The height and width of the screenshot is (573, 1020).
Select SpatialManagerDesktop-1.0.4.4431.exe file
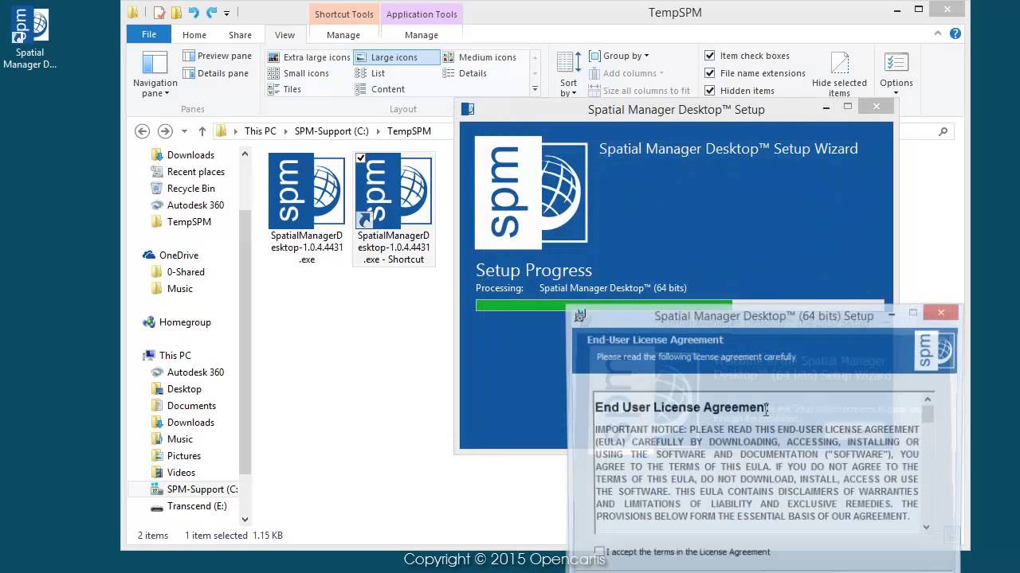(307, 209)
